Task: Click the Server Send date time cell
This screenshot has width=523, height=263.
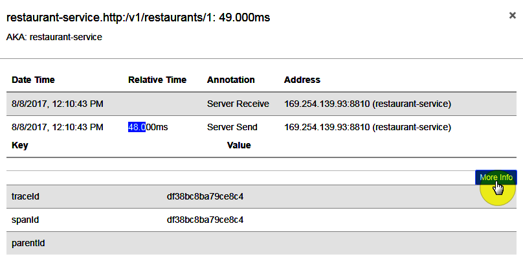Action: pyautogui.click(x=58, y=127)
